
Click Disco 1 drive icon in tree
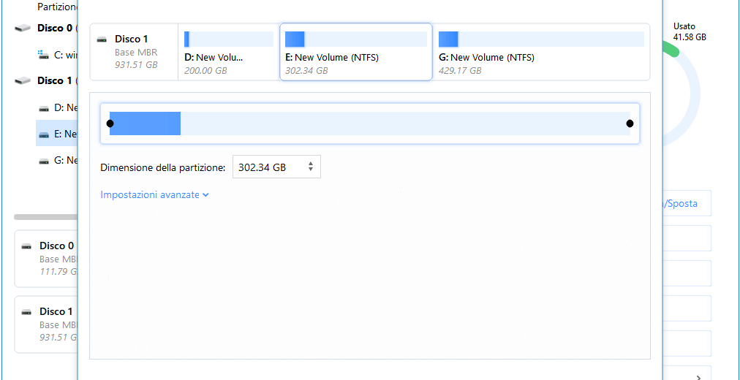pyautogui.click(x=23, y=81)
